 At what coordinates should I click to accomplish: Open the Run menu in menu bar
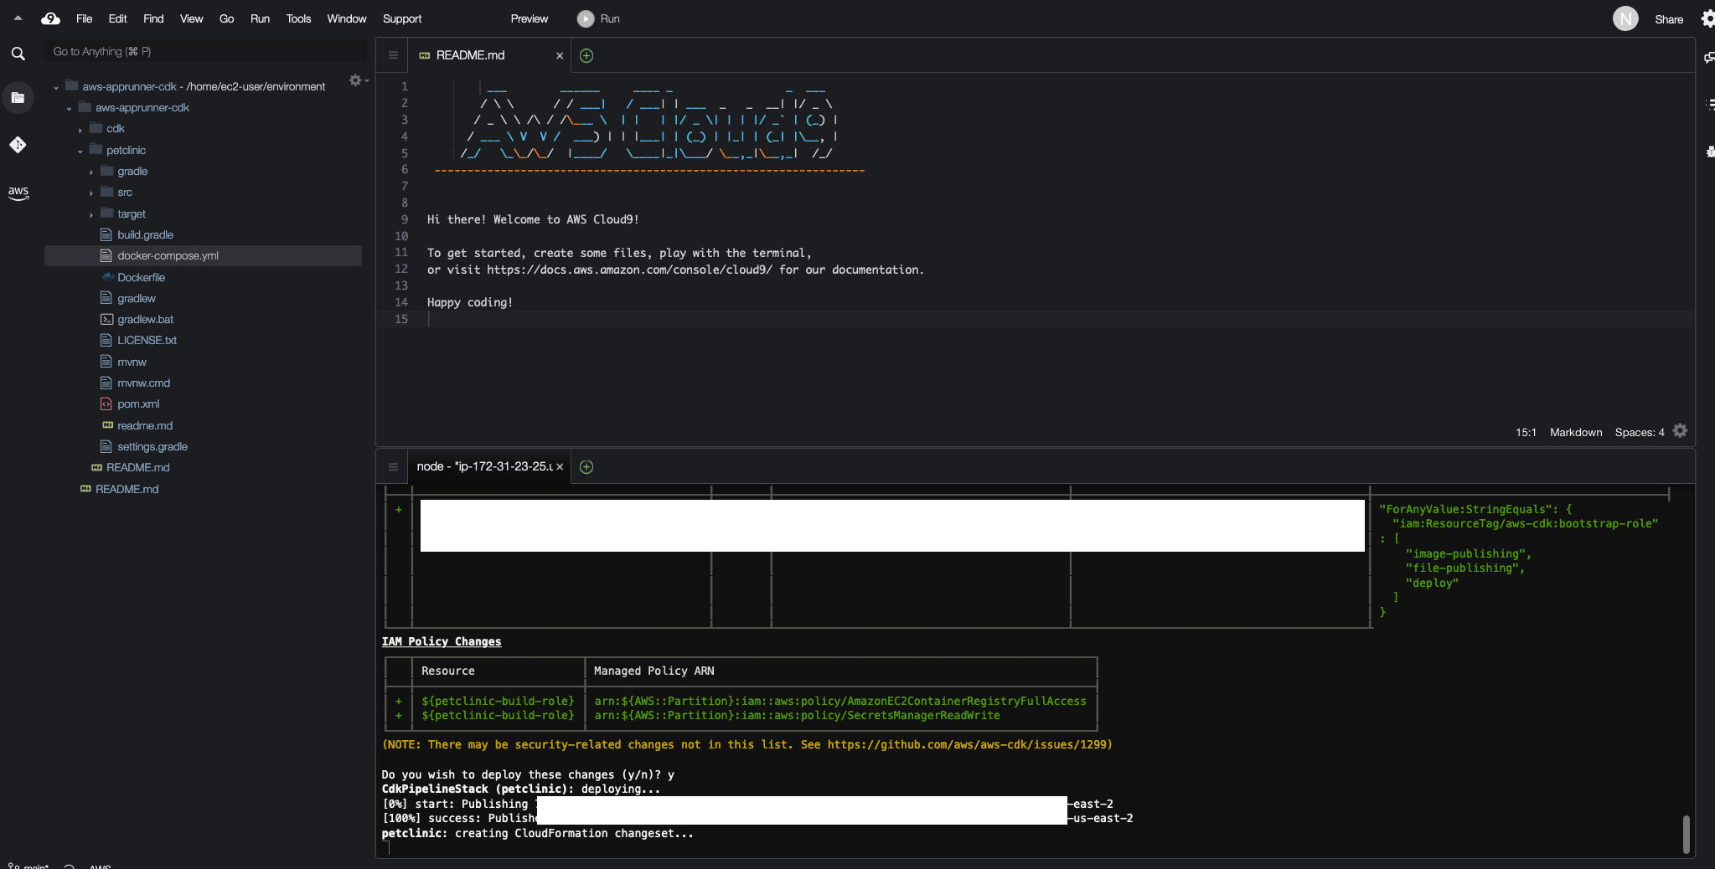tap(260, 18)
